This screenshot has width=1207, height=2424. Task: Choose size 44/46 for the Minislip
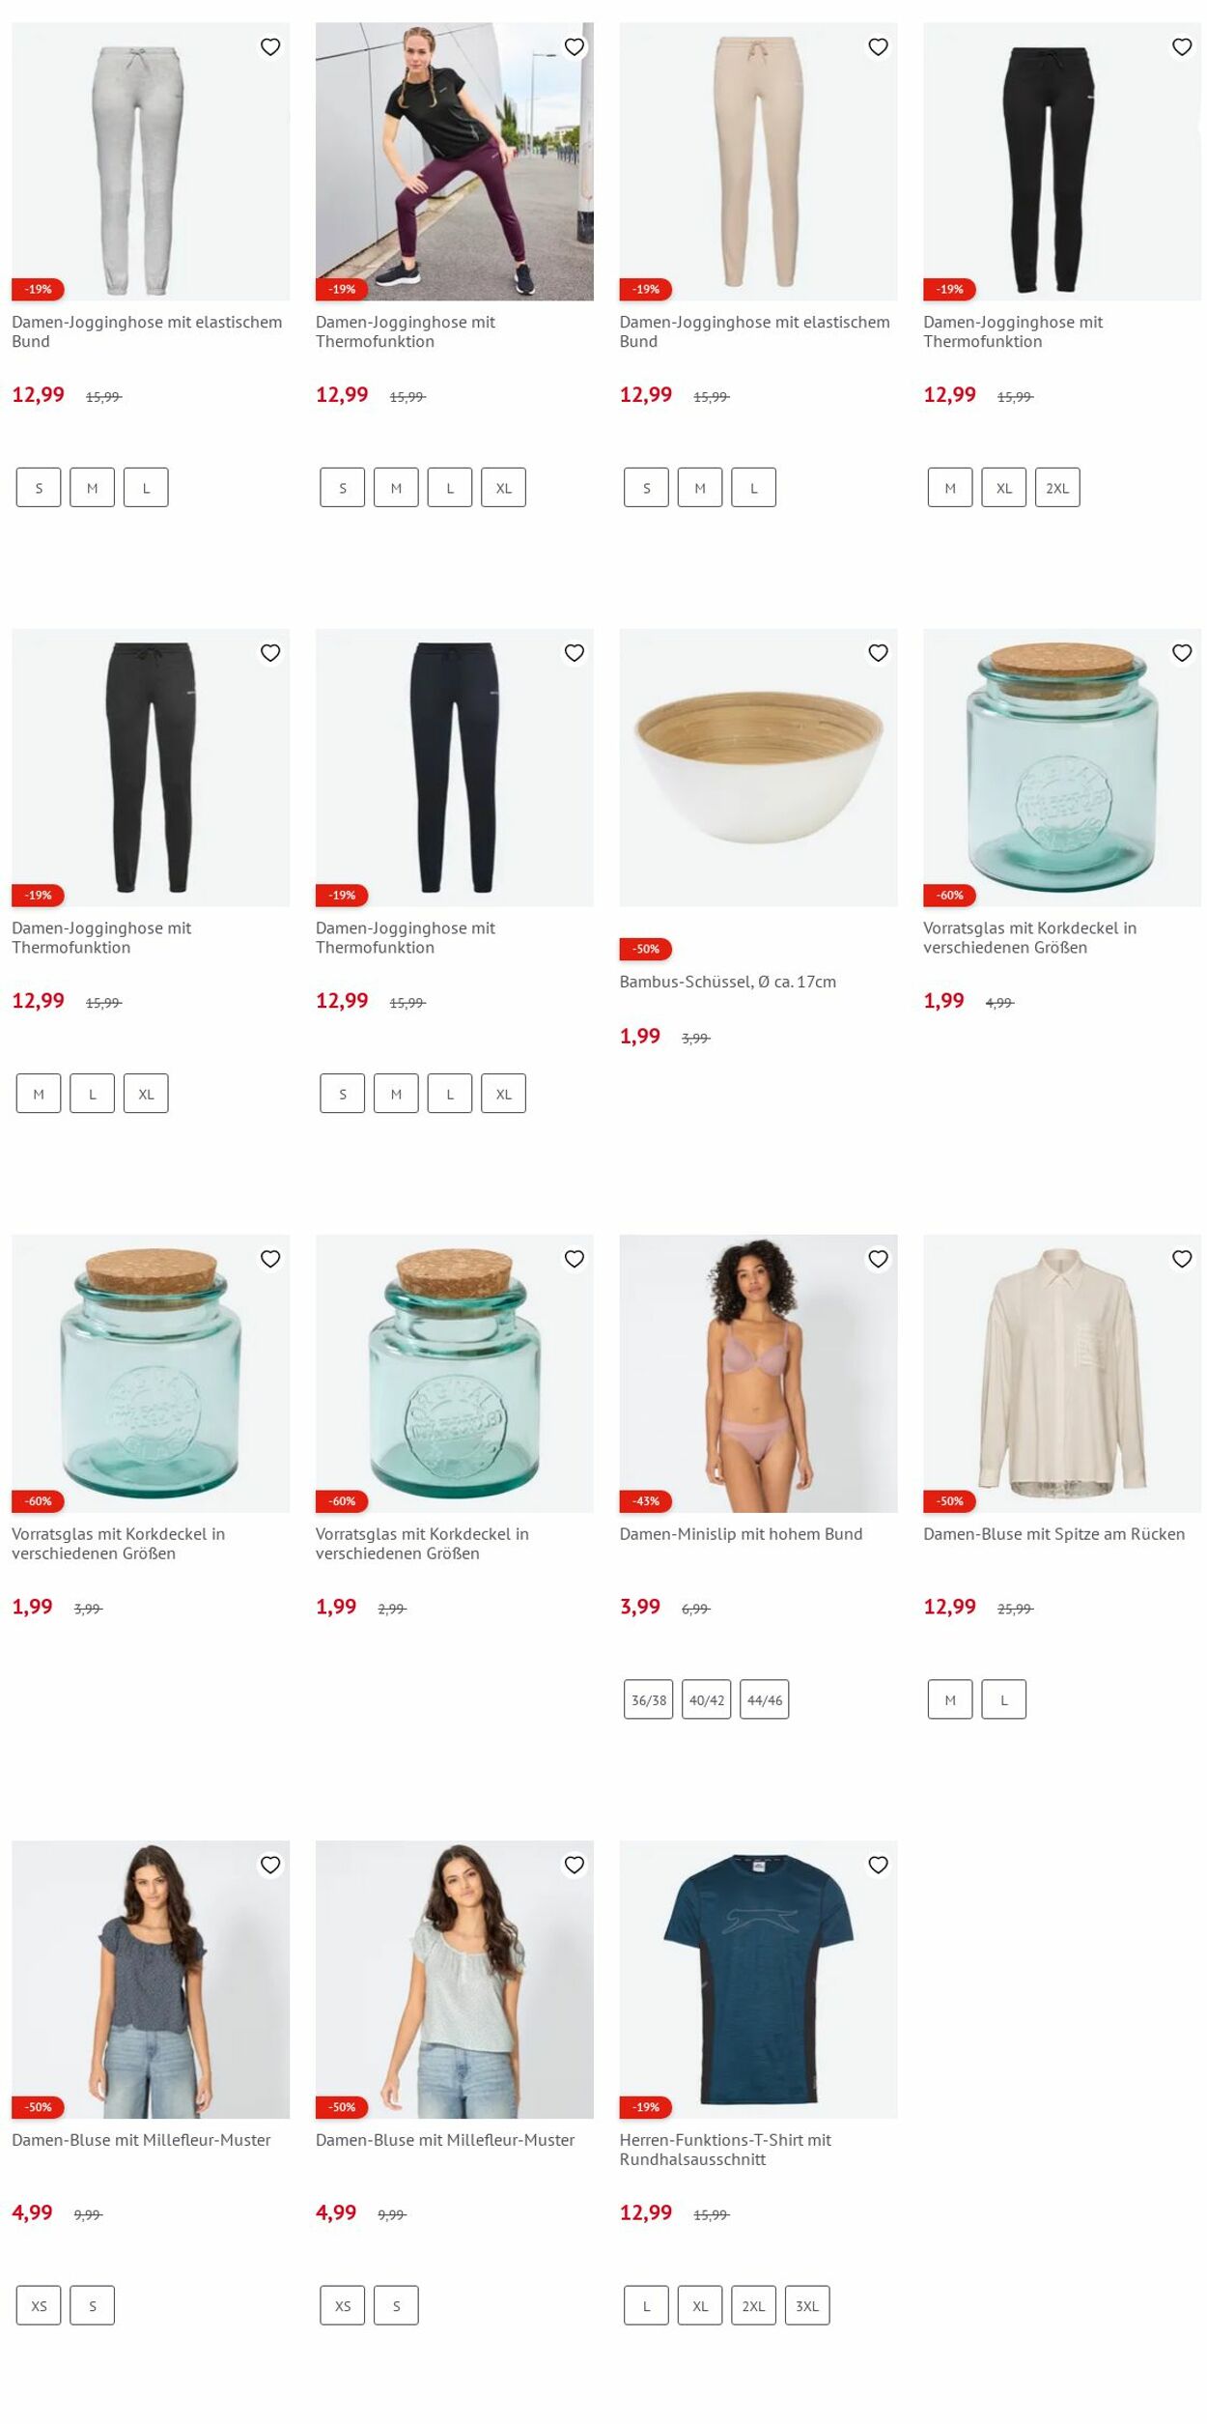point(764,1699)
